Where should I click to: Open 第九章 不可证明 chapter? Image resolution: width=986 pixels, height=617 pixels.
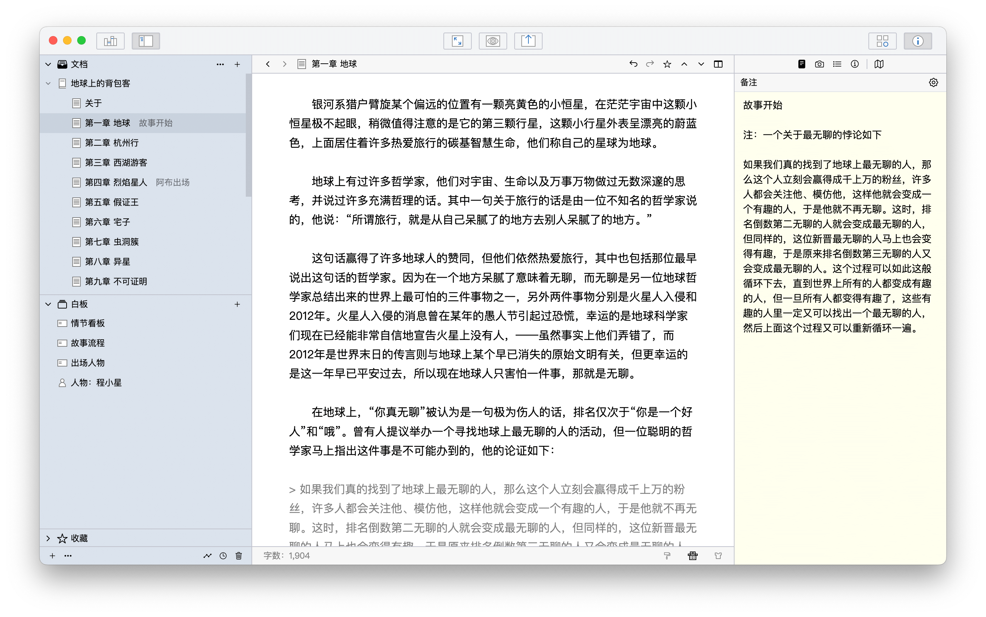(x=143, y=281)
